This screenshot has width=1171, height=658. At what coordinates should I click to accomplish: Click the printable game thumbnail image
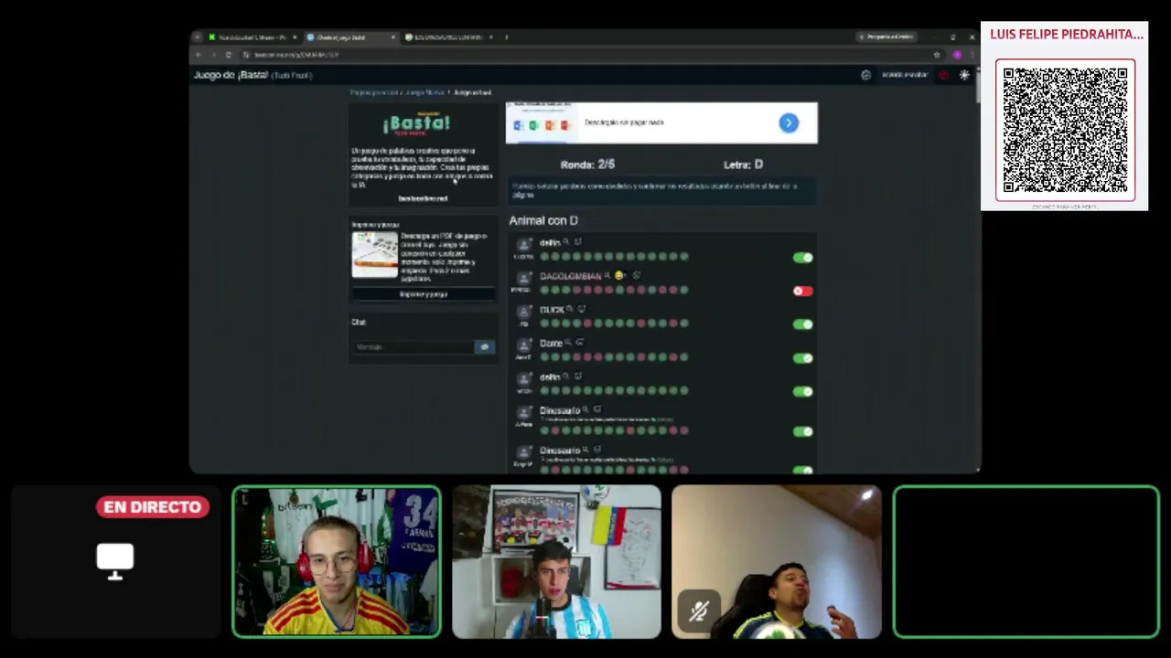click(x=375, y=254)
